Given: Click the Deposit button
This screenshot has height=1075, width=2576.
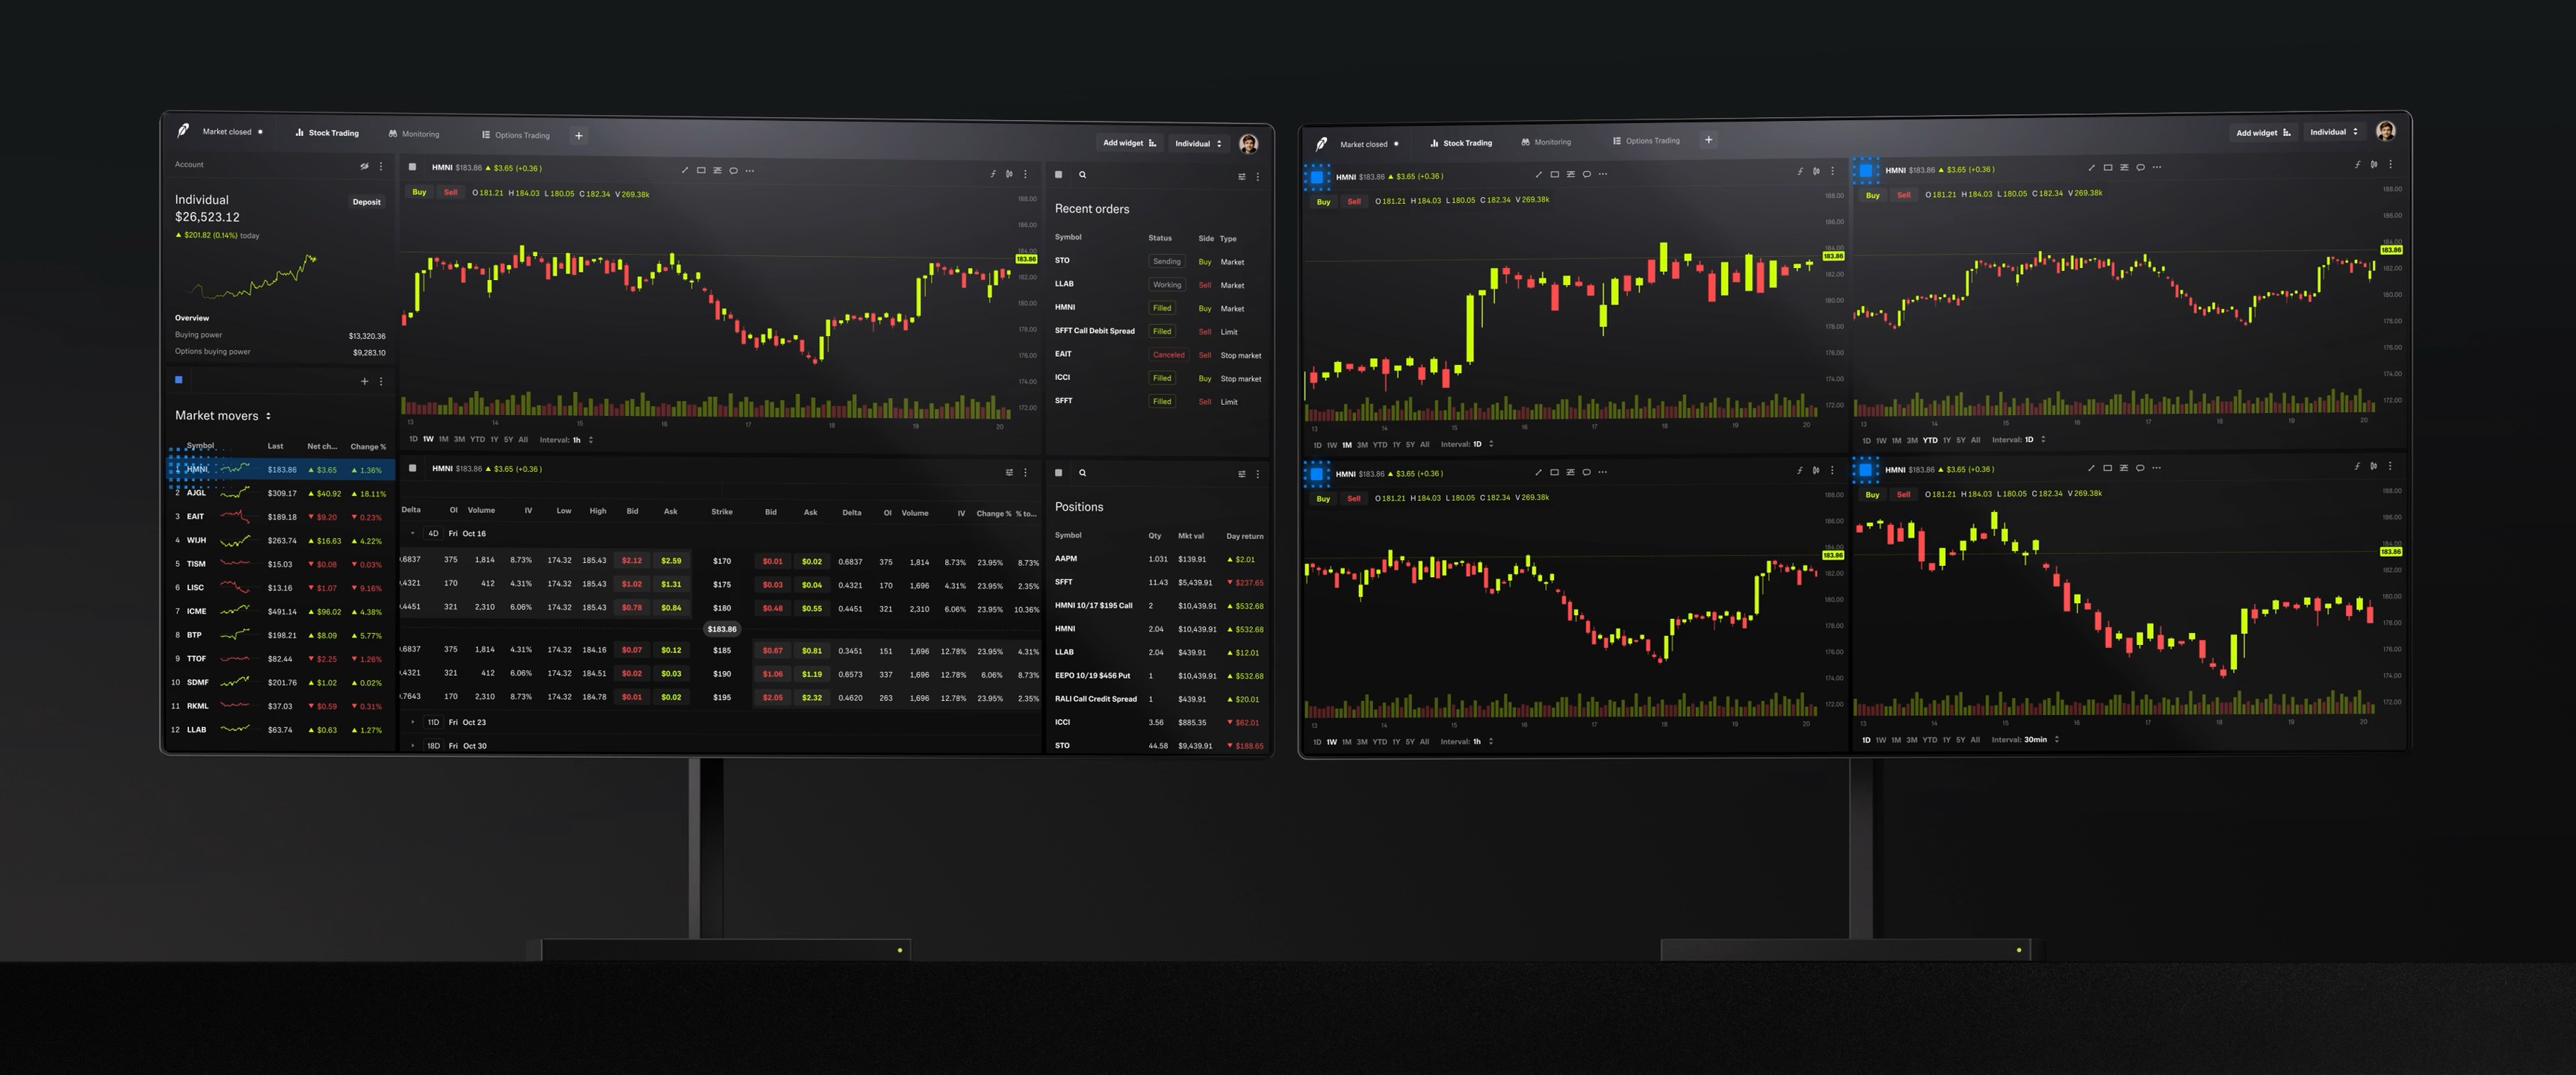Looking at the screenshot, I should 366,201.
